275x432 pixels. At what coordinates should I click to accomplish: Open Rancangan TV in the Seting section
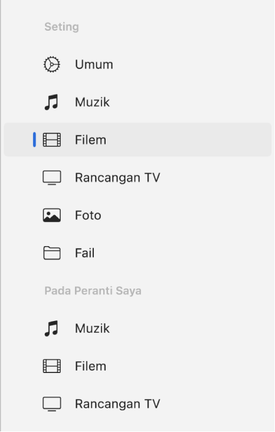pos(117,178)
